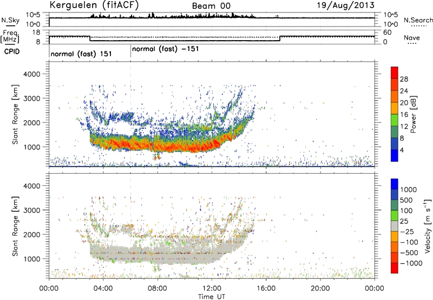Pick the red bottom segment of the Velocity color bar
The height and width of the screenshot is (300, 433).
coord(395,268)
